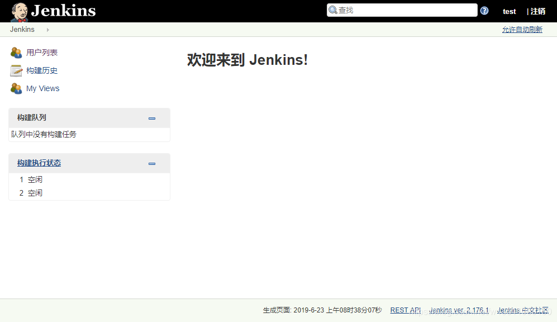Open the 构建历史 link
Screen dimensions: 557x322
pos(42,70)
